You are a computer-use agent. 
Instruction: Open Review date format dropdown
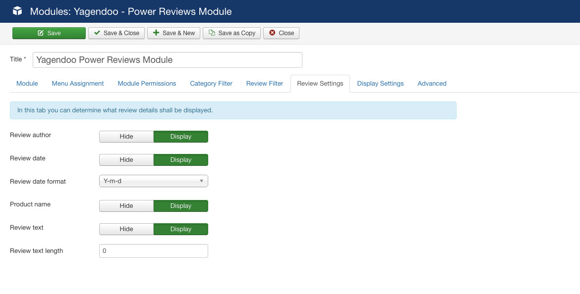[154, 181]
